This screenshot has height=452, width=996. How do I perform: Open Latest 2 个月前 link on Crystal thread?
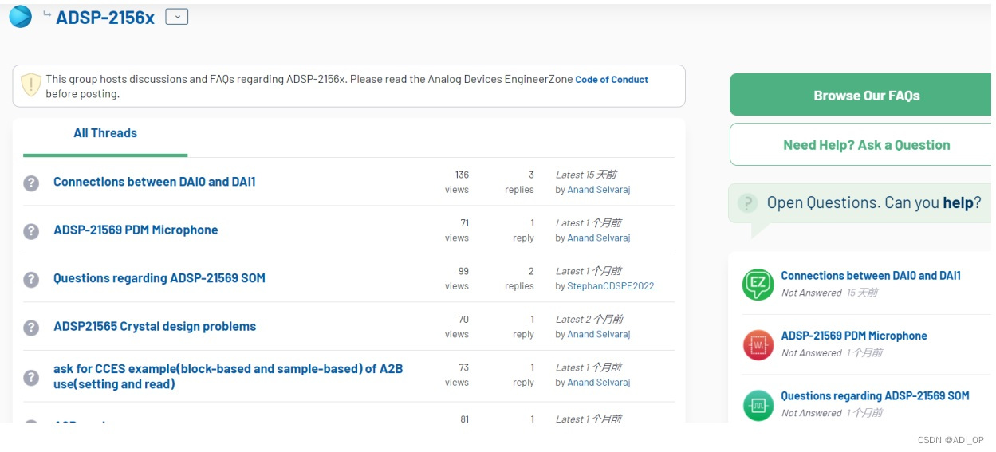coord(589,319)
